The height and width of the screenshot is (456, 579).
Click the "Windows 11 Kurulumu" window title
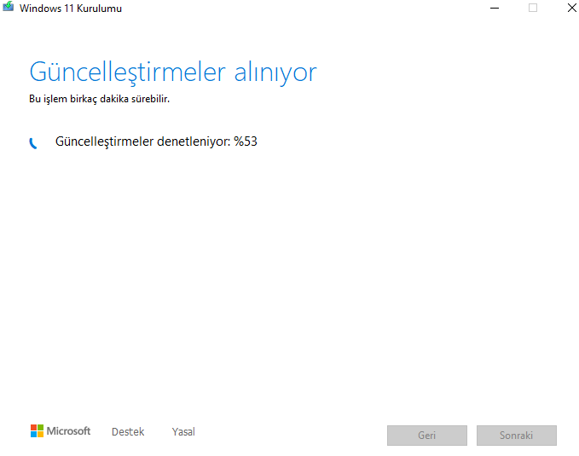coord(71,9)
